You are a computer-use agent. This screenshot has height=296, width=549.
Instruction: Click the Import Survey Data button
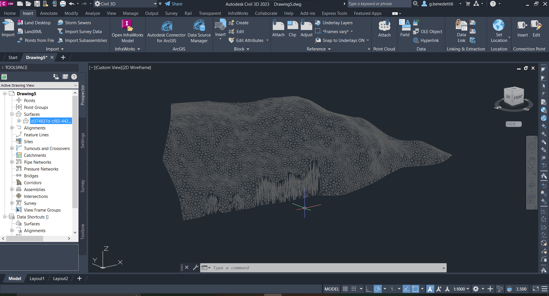[x=82, y=31]
